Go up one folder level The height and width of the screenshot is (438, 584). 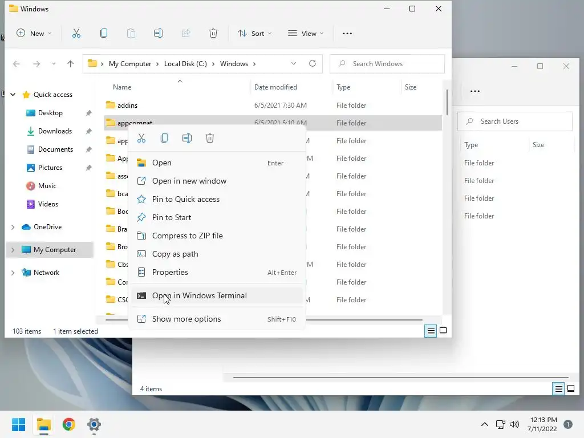[70, 64]
